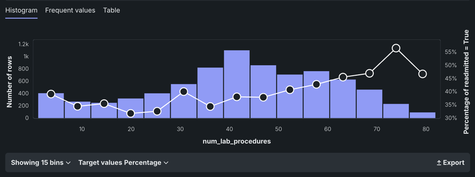Click the smallest bar at 80

pos(423,115)
